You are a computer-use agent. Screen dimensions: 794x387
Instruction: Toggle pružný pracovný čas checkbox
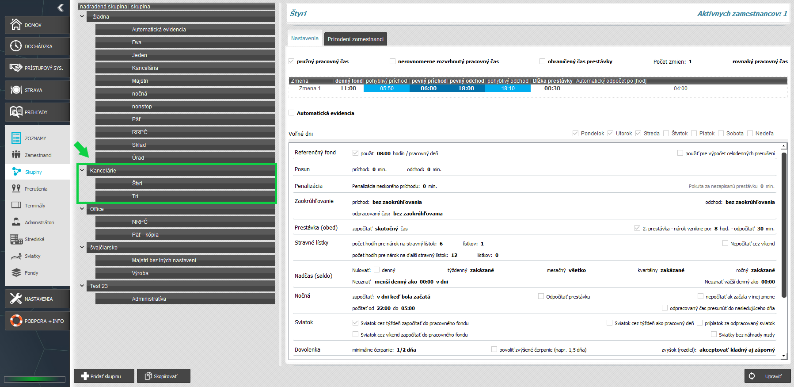coord(292,61)
